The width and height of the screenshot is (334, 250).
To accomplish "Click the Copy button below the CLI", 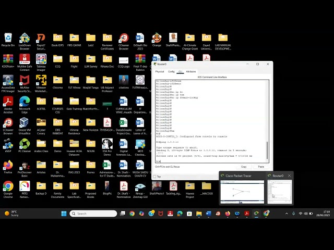I will tap(244, 167).
